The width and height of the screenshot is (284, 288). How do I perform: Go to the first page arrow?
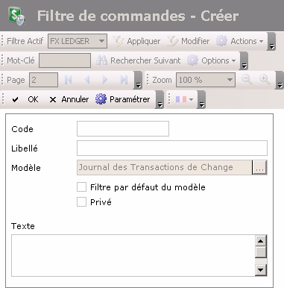[68, 80]
